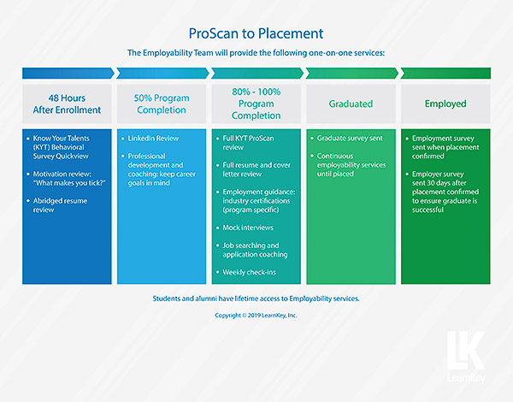Click the Employability Team one-on-one services subtitle
Screen dimensions: 513x402
point(256,53)
